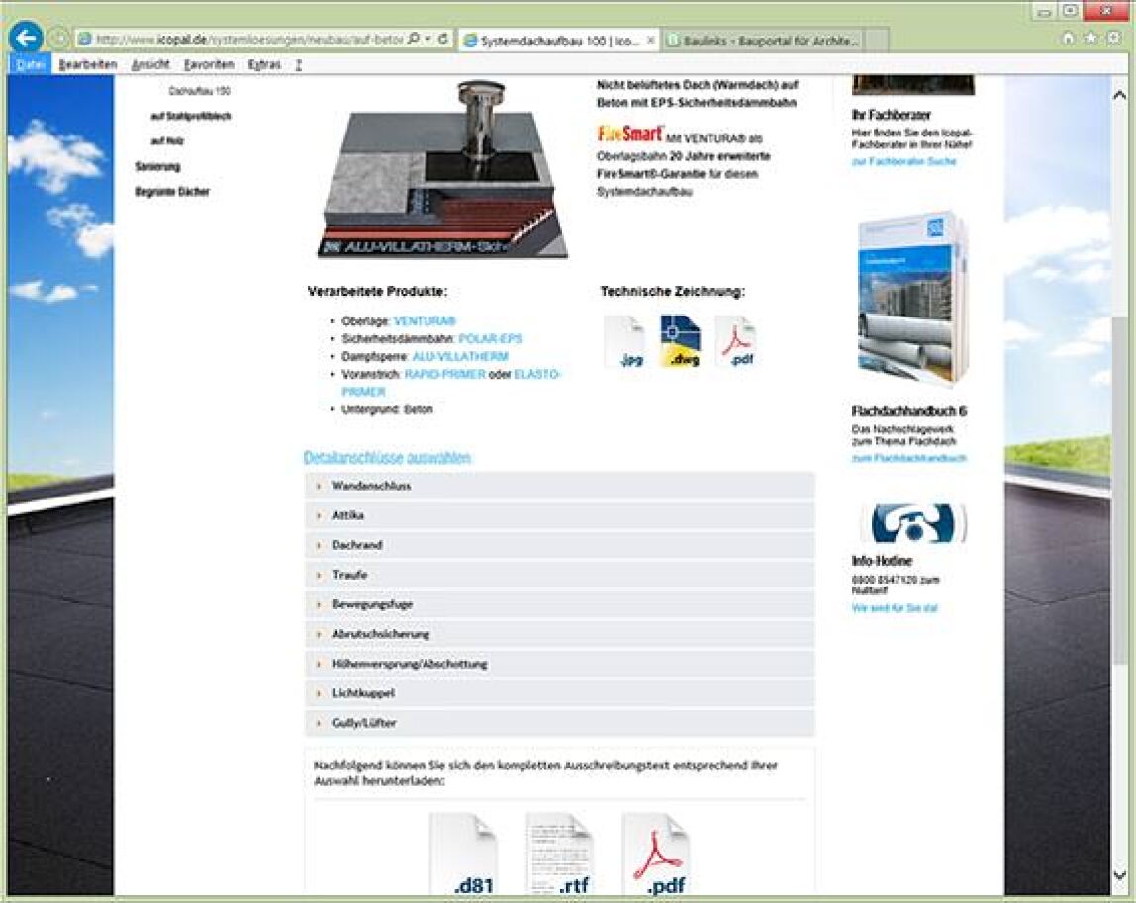Expand the Dachrand section
The width and height of the screenshot is (1136, 903).
559,545
